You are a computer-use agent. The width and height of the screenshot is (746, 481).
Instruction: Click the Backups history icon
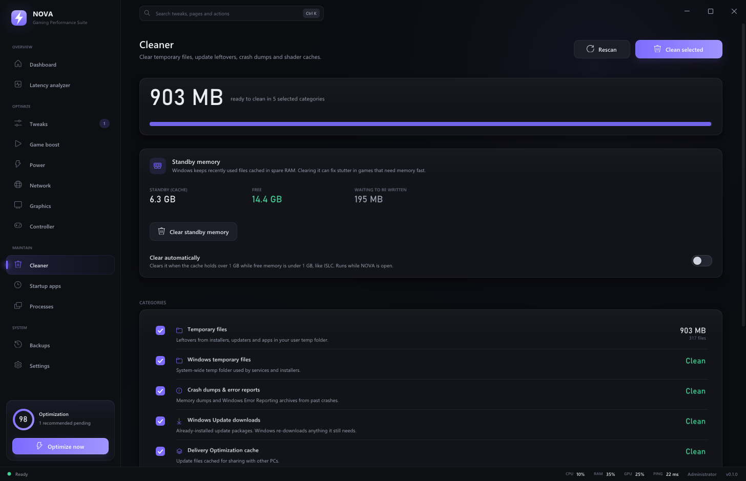(x=18, y=345)
